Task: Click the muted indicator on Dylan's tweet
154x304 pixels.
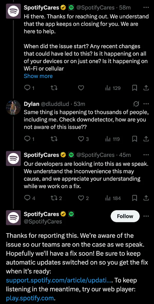Action: click(136, 104)
